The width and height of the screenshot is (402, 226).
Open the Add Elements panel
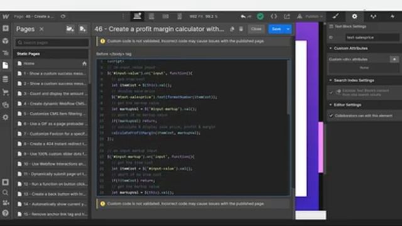[6, 28]
